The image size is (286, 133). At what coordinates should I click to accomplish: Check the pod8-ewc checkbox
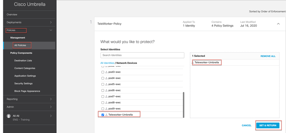(x=103, y=103)
